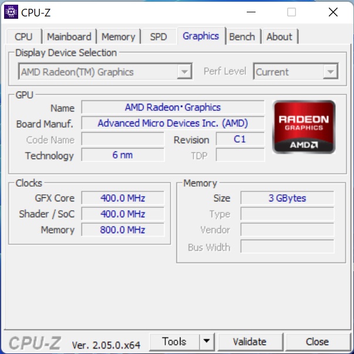Open the Bench tab
Screen dimensions: 354x354
pos(242,36)
